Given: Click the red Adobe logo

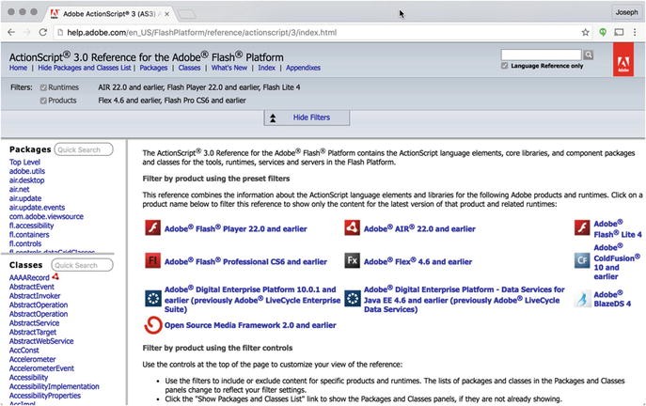Looking at the screenshot, I should point(623,60).
